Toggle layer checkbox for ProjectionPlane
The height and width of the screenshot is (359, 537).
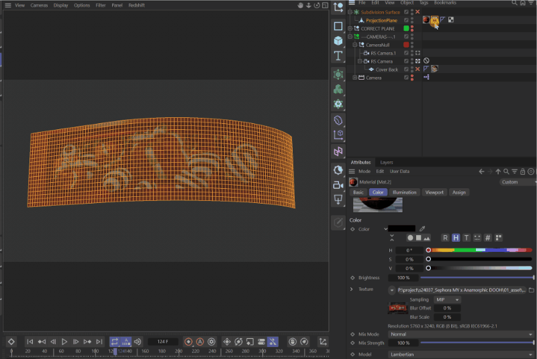point(406,20)
